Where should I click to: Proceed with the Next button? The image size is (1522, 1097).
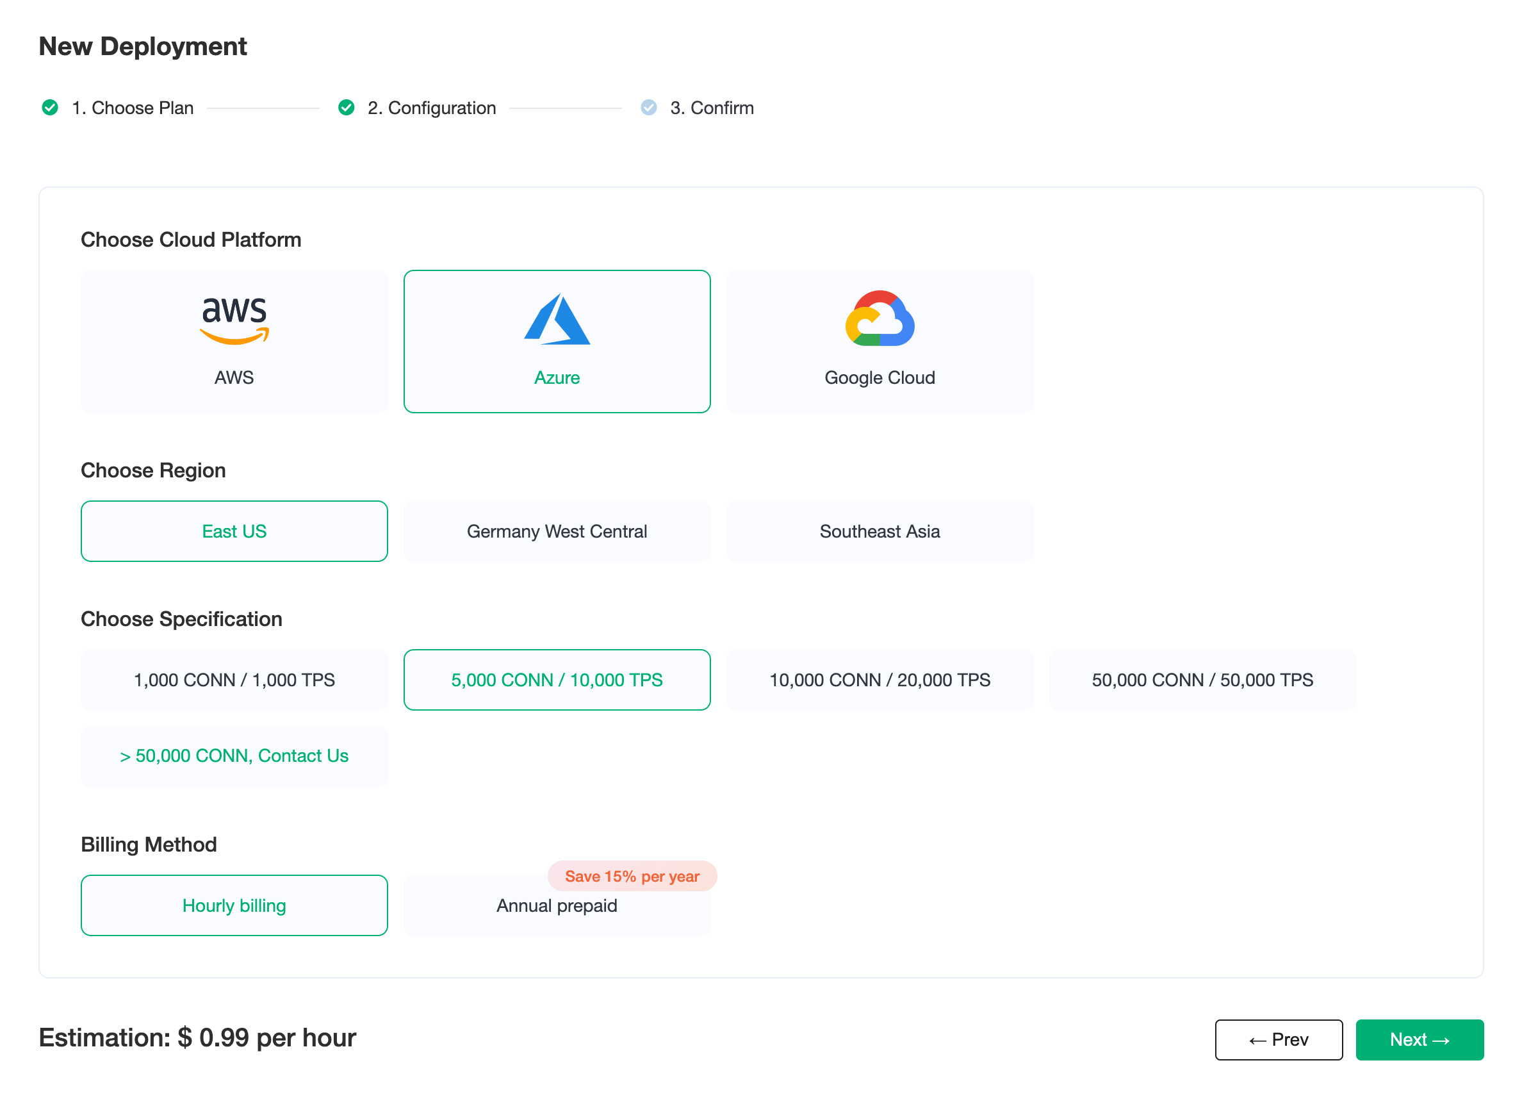point(1420,1039)
